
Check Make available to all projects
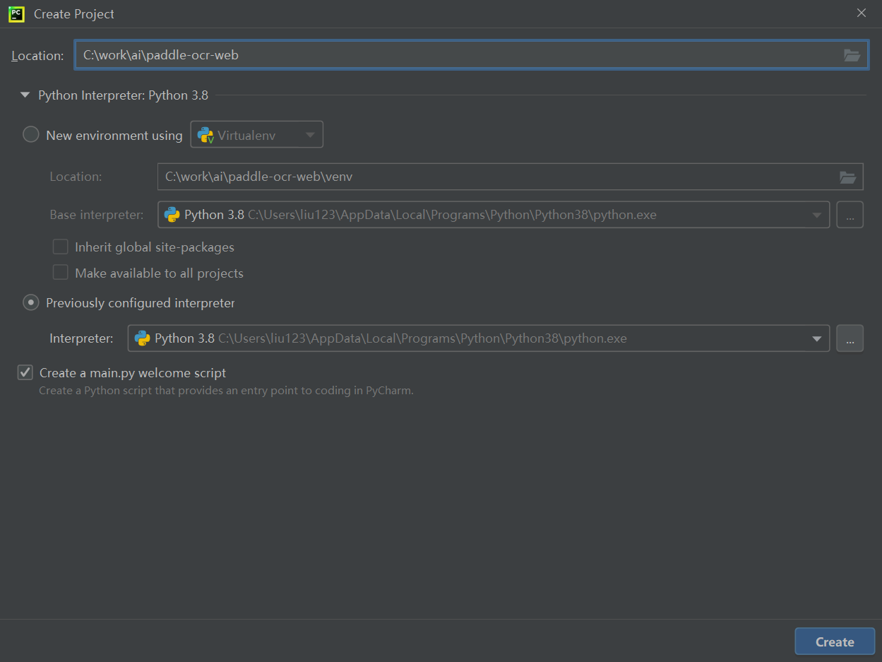(61, 273)
